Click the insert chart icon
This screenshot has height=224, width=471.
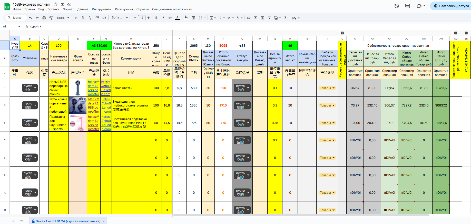262,18
